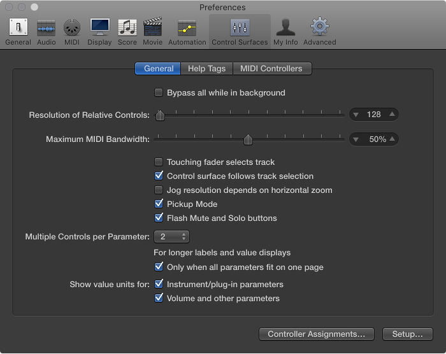Viewport: 446px width, 354px height.
Task: Open the MIDI preferences connector icon
Action: point(71,27)
